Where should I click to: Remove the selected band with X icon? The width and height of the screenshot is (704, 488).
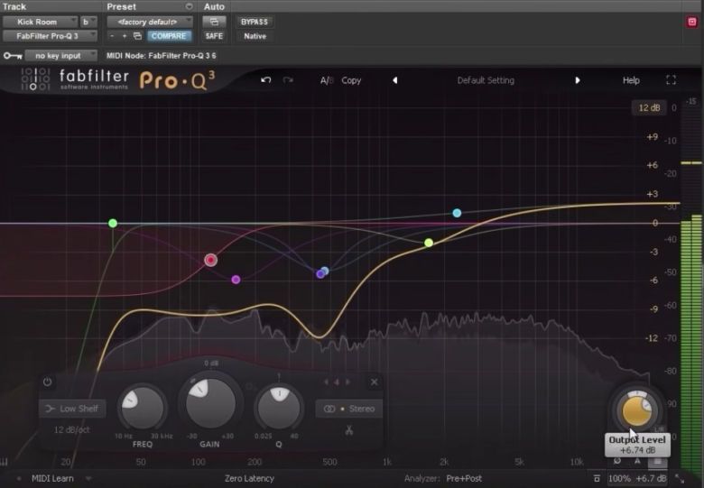point(374,382)
